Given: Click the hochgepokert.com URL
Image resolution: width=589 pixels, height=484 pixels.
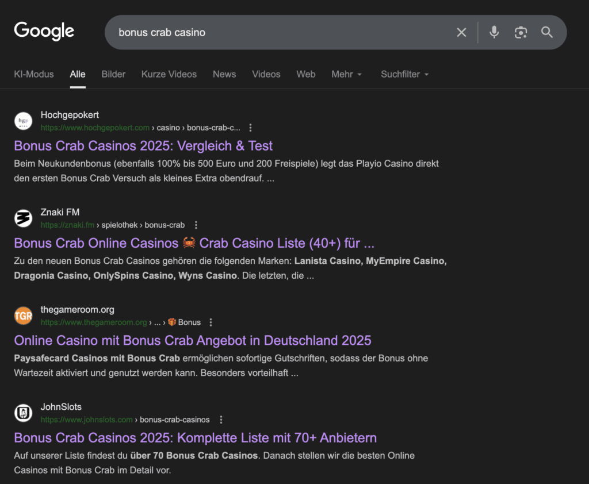Looking at the screenshot, I should pyautogui.click(x=95, y=128).
